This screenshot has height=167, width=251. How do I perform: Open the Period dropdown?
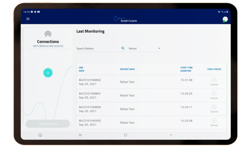pyautogui.click(x=145, y=48)
